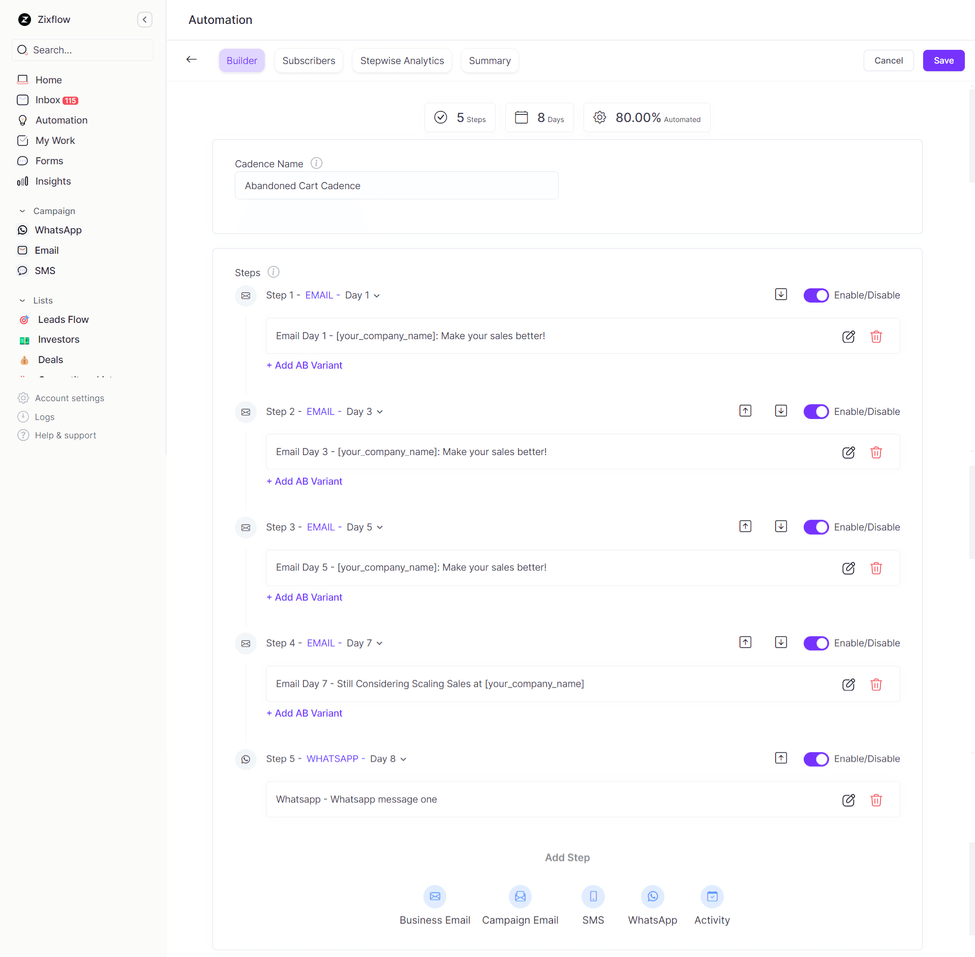975x957 pixels.
Task: Collapse the Campaign sidebar section
Action: [22, 211]
